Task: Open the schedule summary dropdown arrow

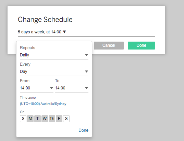Action: pos(64,32)
